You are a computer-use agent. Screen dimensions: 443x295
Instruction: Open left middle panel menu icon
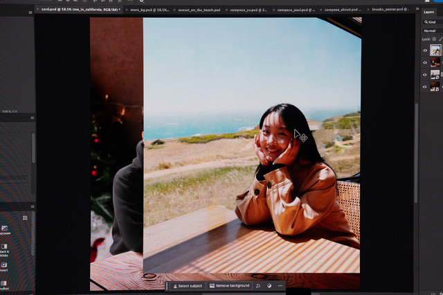(x=33, y=118)
